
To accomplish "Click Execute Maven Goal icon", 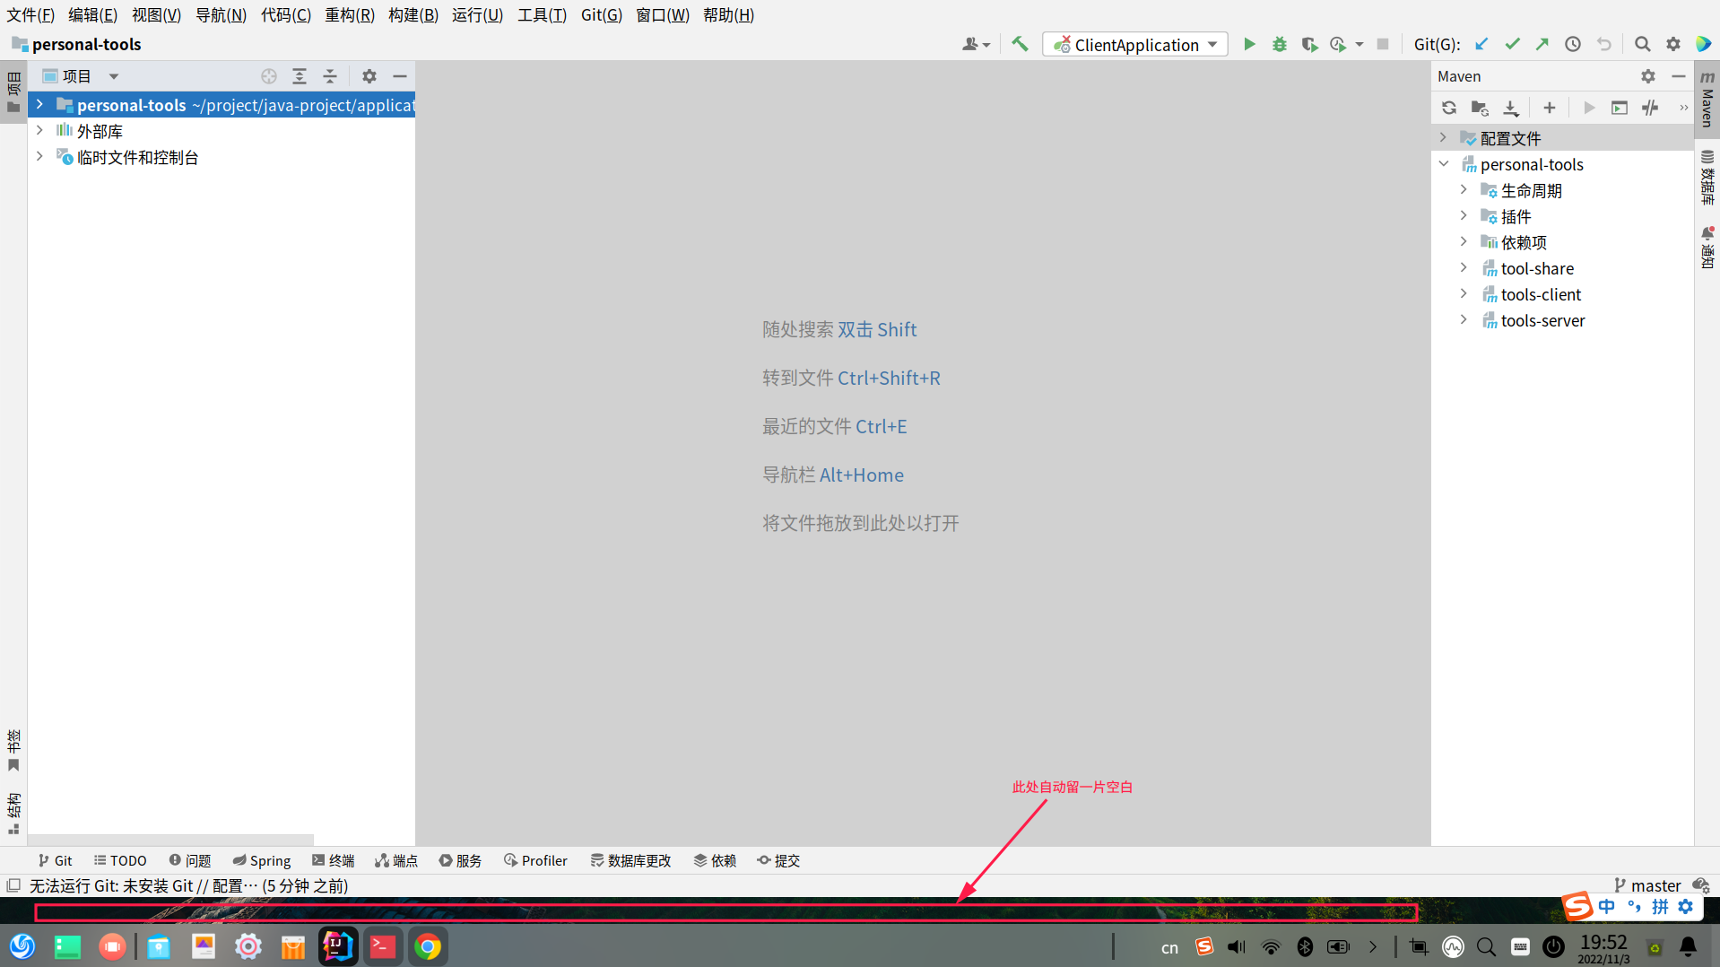I will [1620, 108].
